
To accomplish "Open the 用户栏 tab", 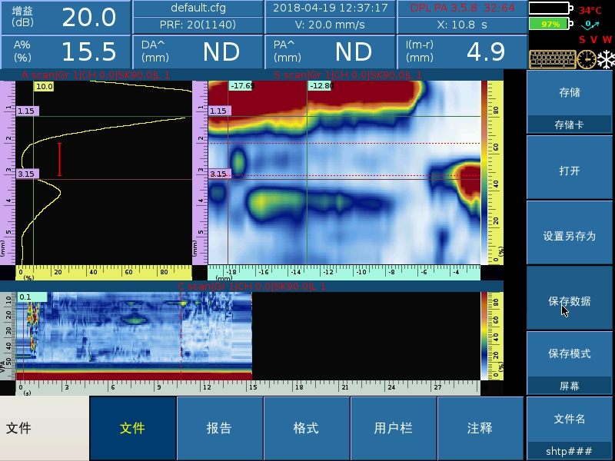I will 394,428.
